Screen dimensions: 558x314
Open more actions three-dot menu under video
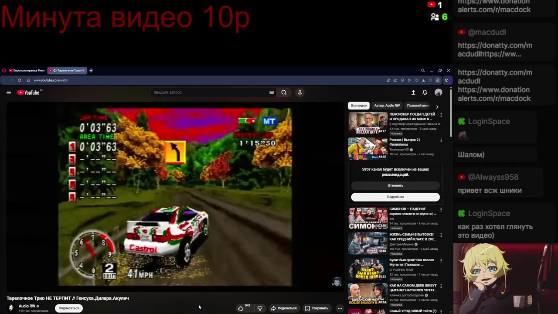click(x=340, y=308)
